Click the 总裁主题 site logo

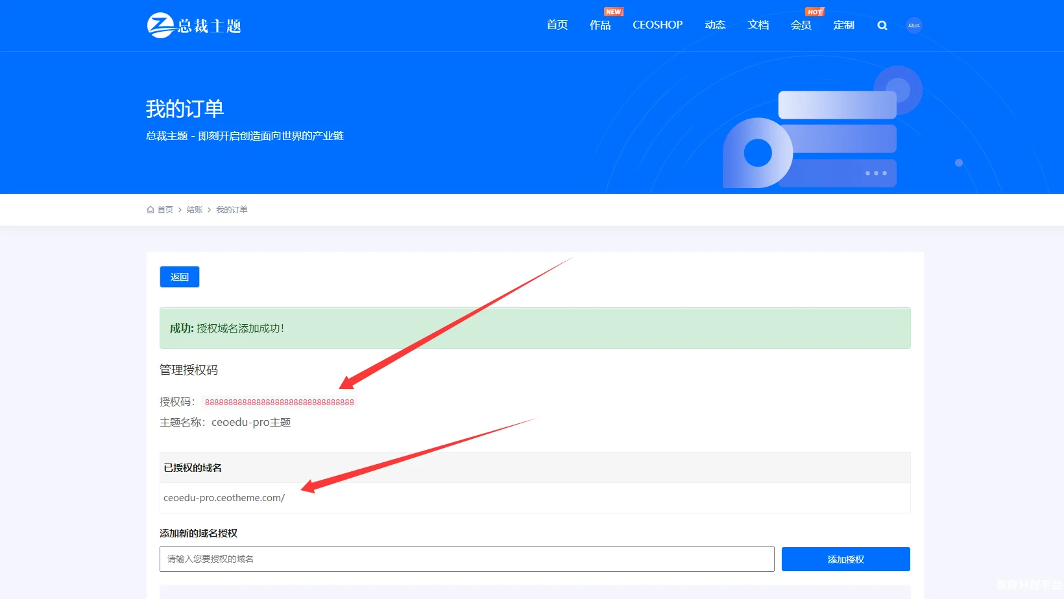point(194,25)
